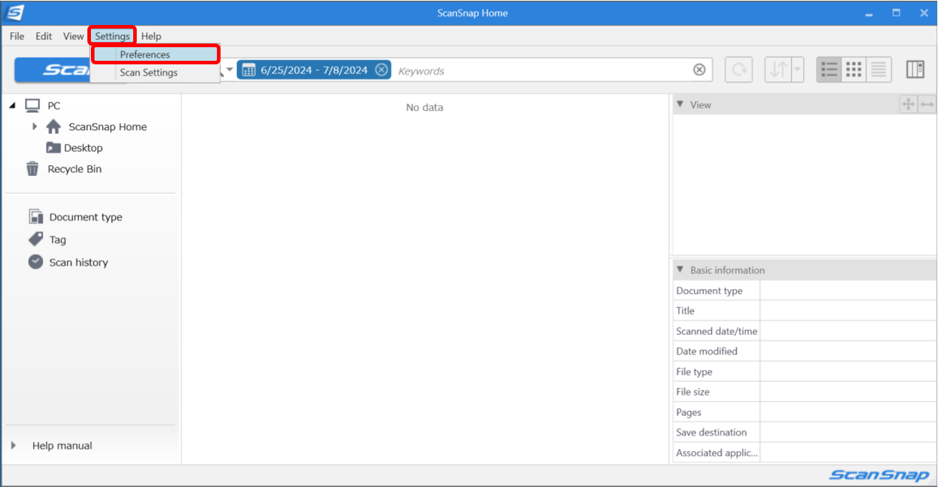The height and width of the screenshot is (487, 938).
Task: Select the Desktop folder icon
Action: tap(54, 148)
